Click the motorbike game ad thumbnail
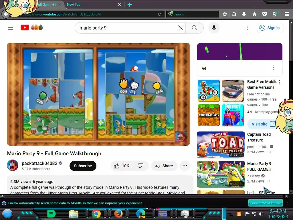 point(209,91)
